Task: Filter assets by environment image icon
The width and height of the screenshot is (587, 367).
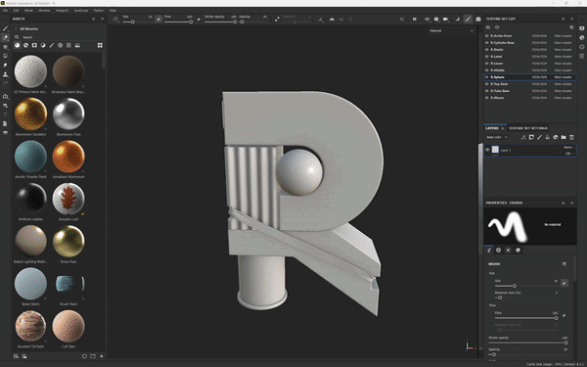Action: 77,45
